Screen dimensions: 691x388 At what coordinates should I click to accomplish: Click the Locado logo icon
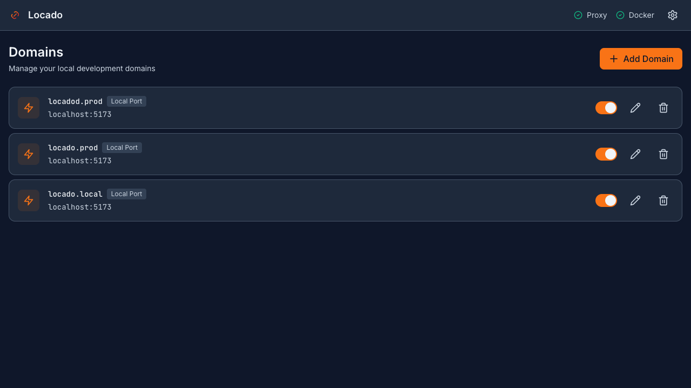[x=15, y=15]
